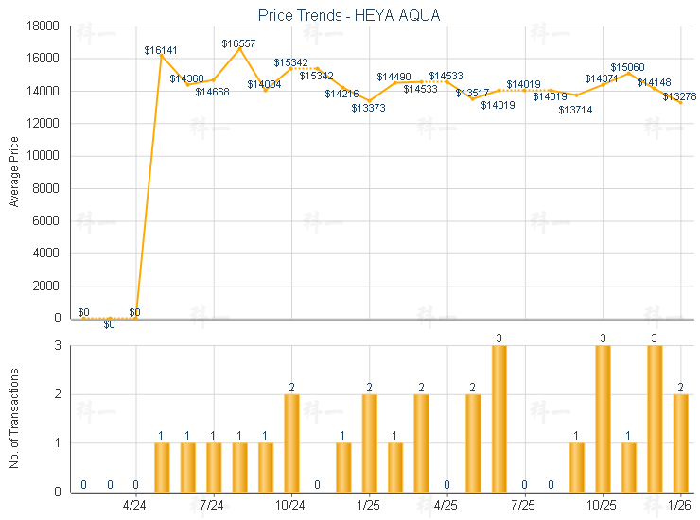Click the $14490 price data label
Image resolution: width=700 pixels, height=520 pixels.
click(x=394, y=76)
